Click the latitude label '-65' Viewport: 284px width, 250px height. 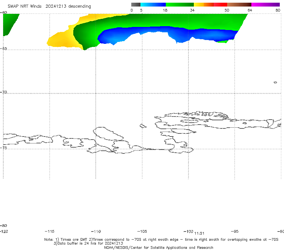(x=3, y=49)
